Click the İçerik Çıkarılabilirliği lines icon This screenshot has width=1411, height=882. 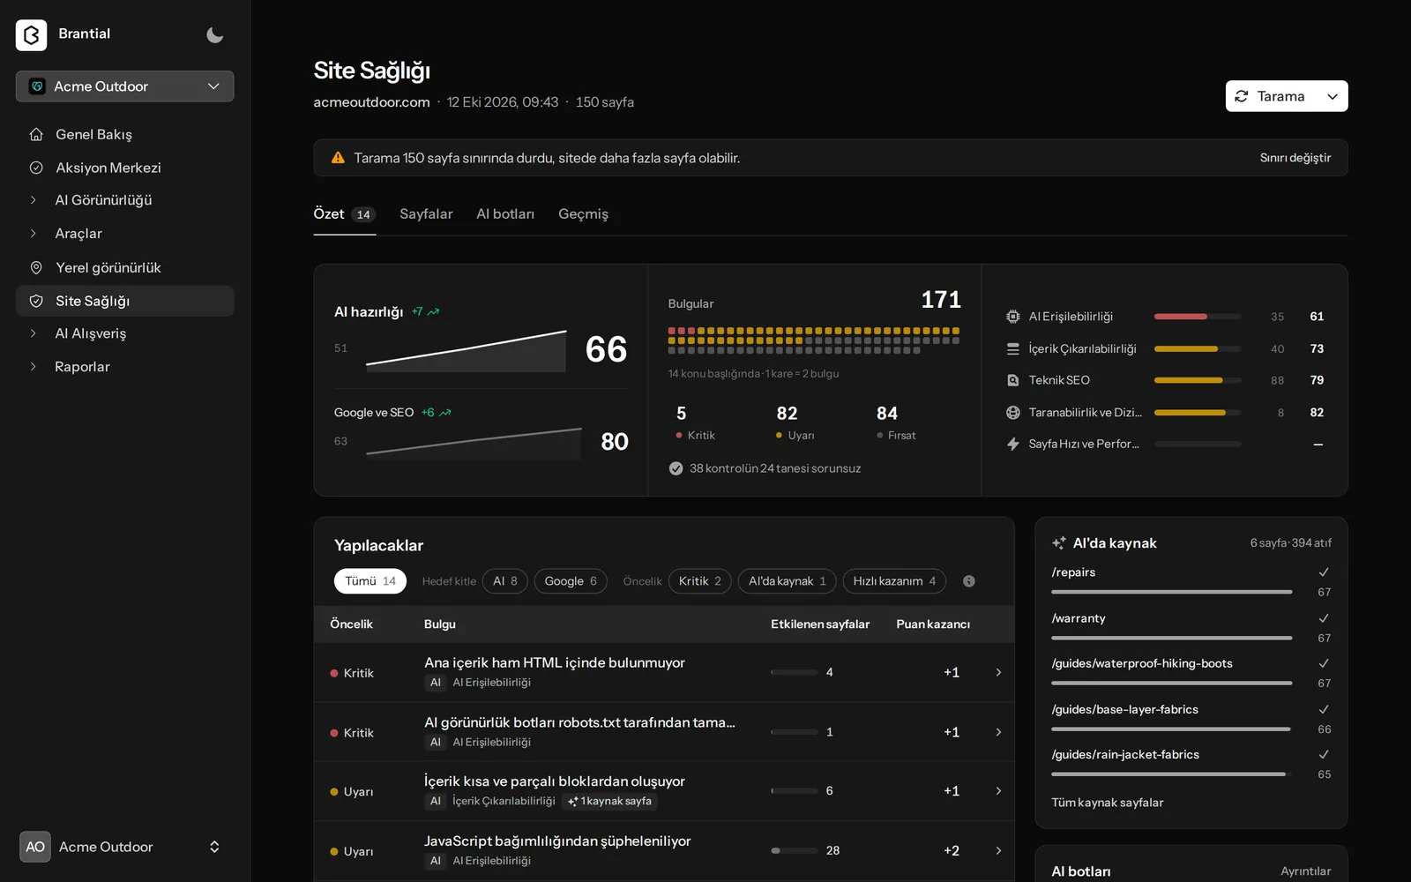pyautogui.click(x=1013, y=349)
